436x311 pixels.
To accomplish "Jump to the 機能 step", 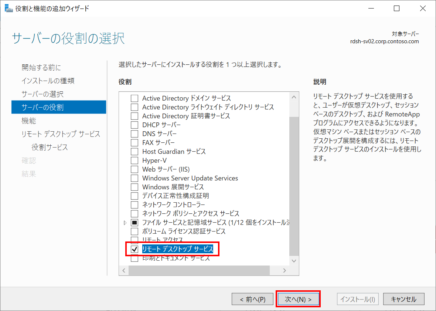I will click(27, 121).
